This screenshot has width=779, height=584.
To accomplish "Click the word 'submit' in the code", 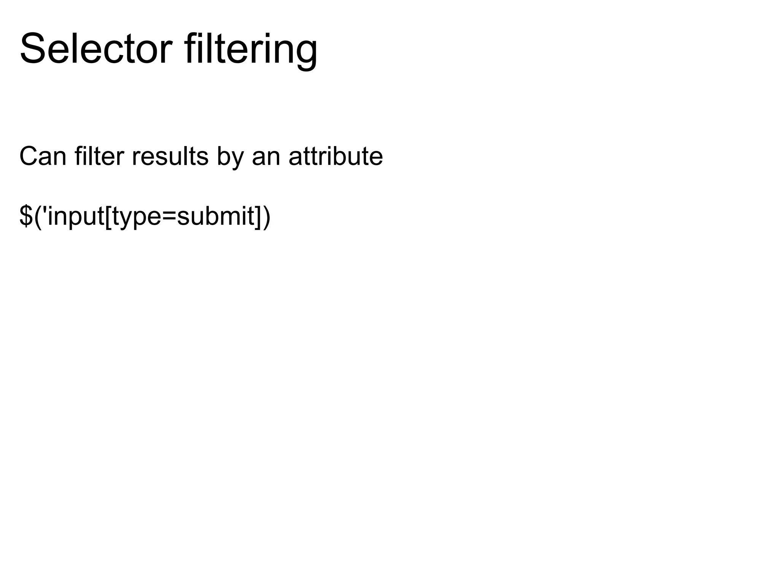I will coord(216,216).
